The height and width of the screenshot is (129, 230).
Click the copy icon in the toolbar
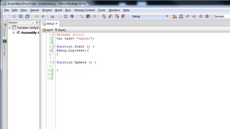[x=59, y=16]
